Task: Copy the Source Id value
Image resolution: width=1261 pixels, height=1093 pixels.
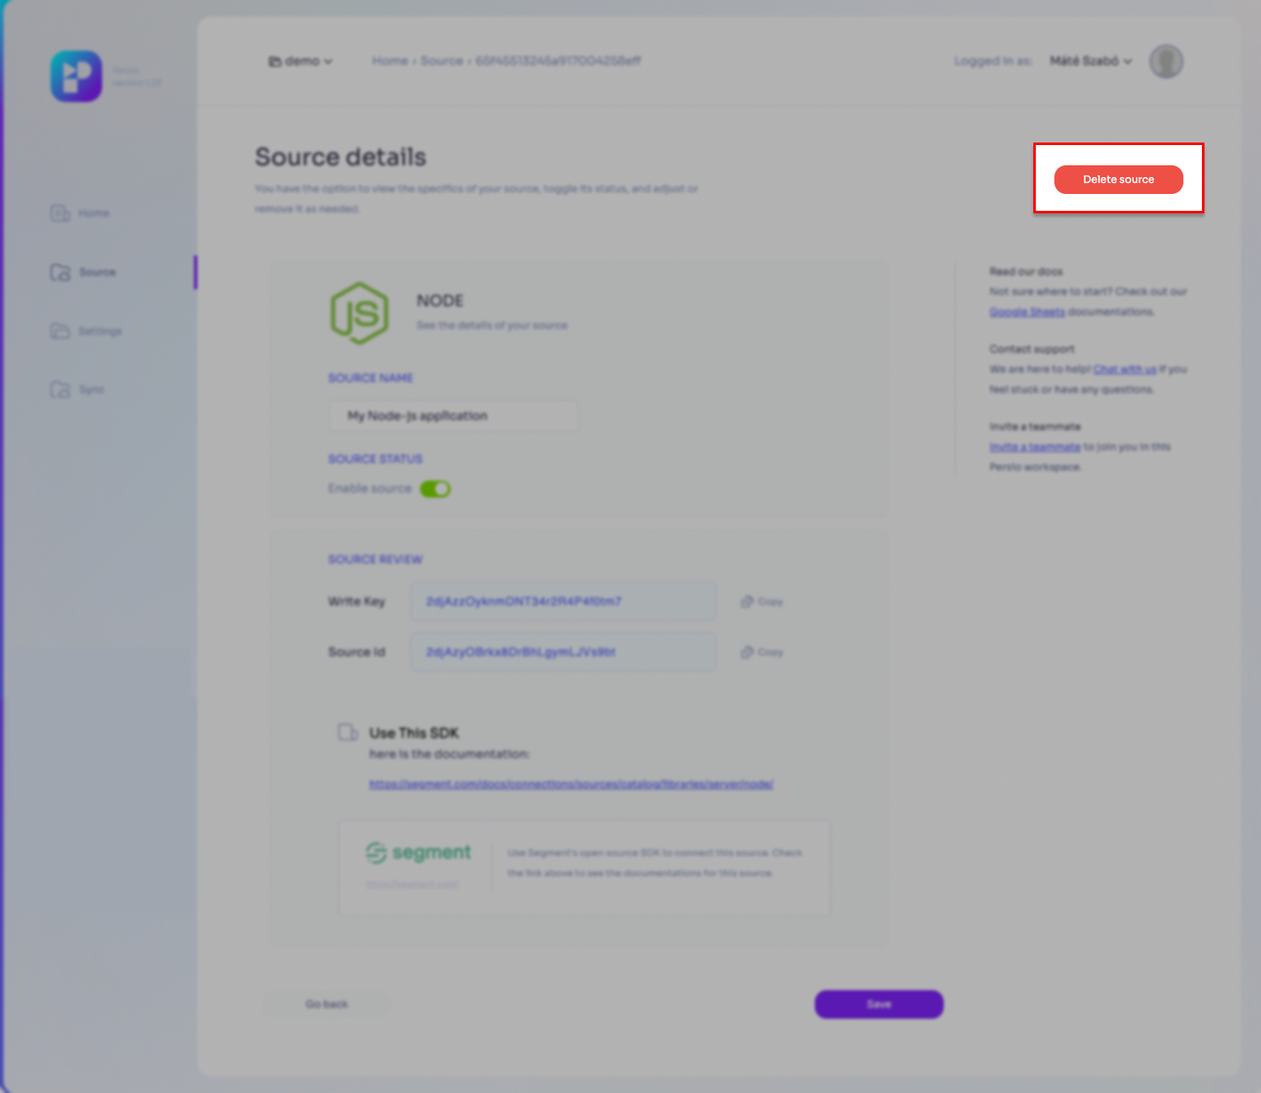Action: click(x=762, y=653)
